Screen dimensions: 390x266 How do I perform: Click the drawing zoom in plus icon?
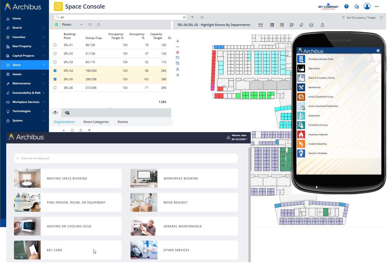pyautogui.click(x=178, y=41)
